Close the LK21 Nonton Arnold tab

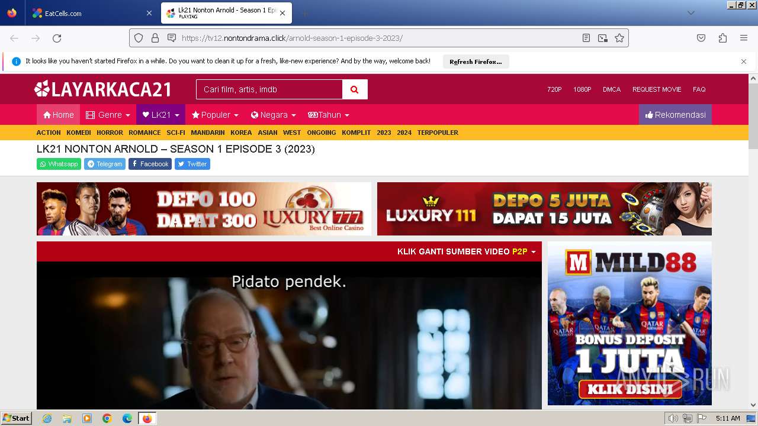[x=282, y=13]
